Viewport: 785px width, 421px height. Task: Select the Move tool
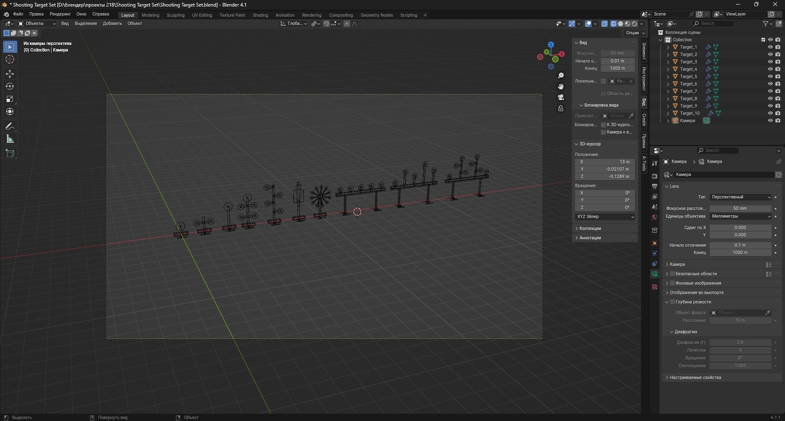click(x=10, y=74)
